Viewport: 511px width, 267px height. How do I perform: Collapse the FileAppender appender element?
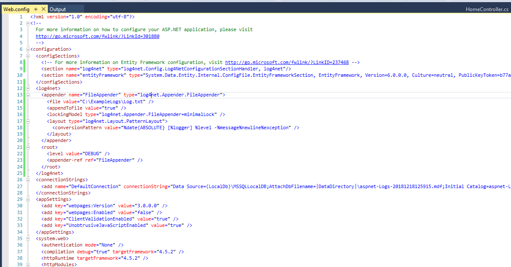pos(27,95)
